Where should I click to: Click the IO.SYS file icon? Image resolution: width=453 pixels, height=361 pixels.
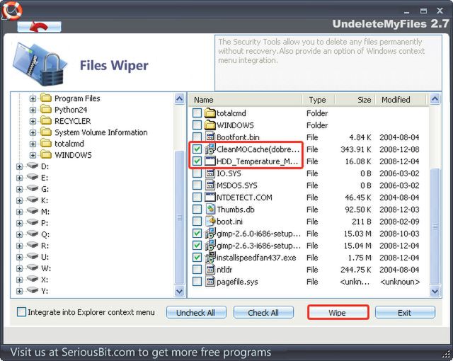pos(210,173)
